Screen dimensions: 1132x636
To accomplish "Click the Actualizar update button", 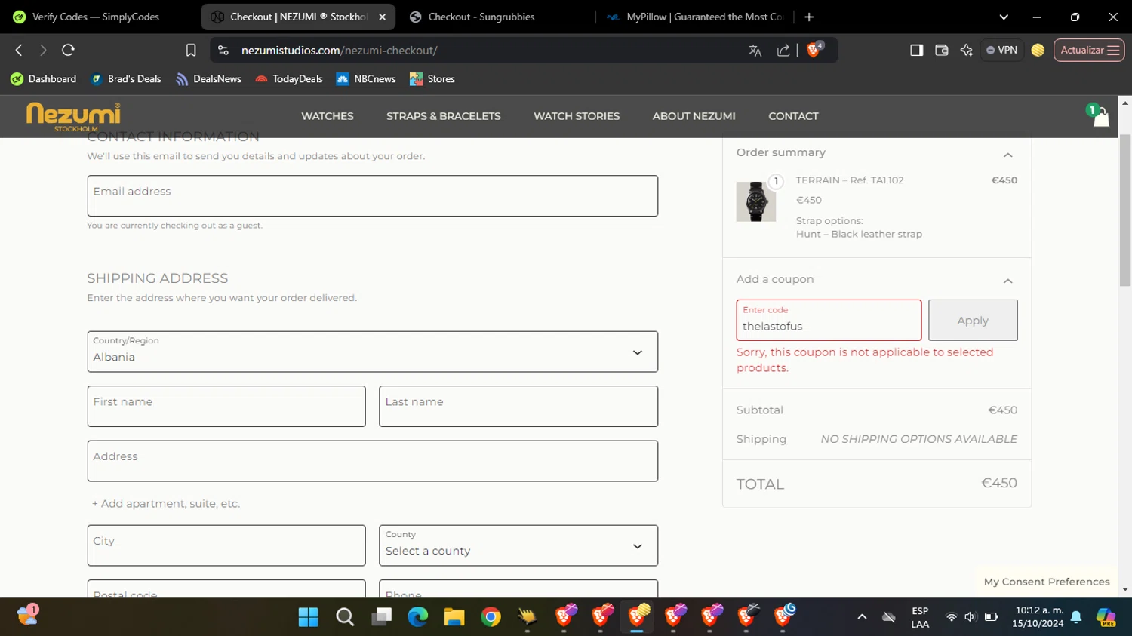I will pyautogui.click(x=1089, y=50).
